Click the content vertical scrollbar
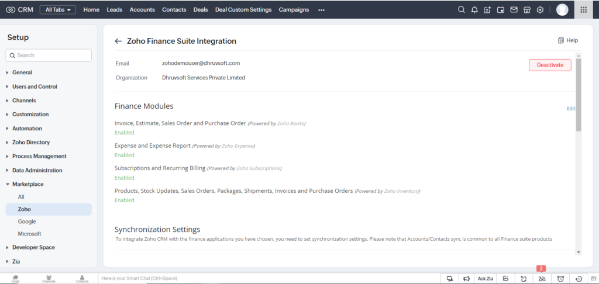Viewport: 599px width, 284px height. tap(579, 154)
